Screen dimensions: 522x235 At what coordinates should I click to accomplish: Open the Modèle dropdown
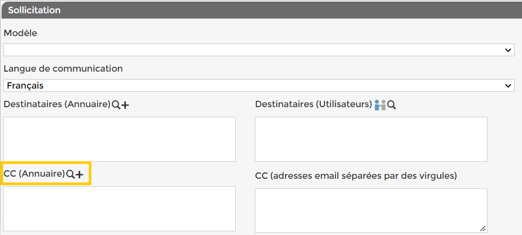[259, 50]
